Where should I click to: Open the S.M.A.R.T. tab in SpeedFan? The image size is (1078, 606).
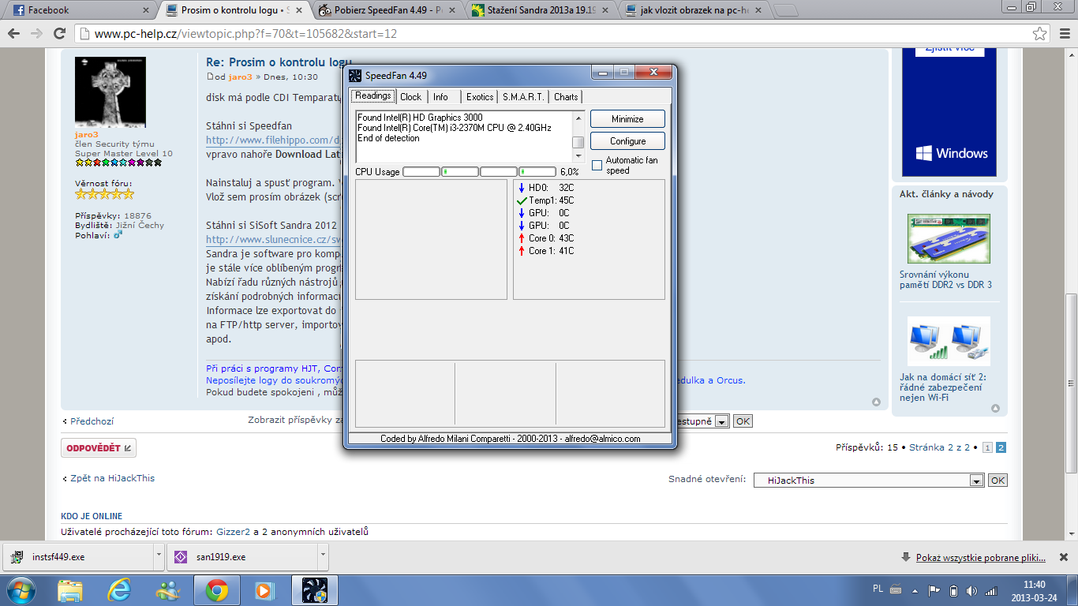pyautogui.click(x=523, y=97)
